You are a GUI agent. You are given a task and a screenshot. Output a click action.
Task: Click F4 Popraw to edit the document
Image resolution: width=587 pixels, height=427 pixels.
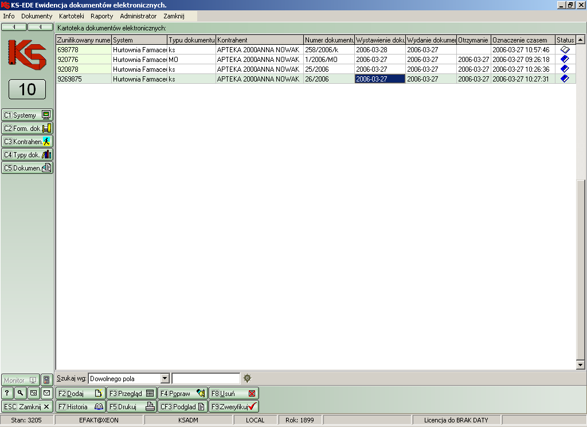[183, 393]
